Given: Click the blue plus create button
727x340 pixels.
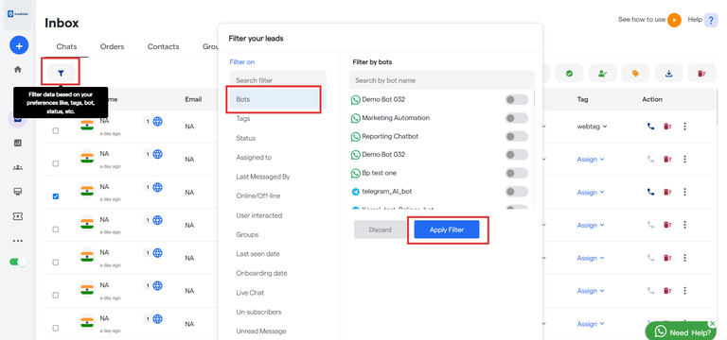Looking at the screenshot, I should tap(19, 45).
